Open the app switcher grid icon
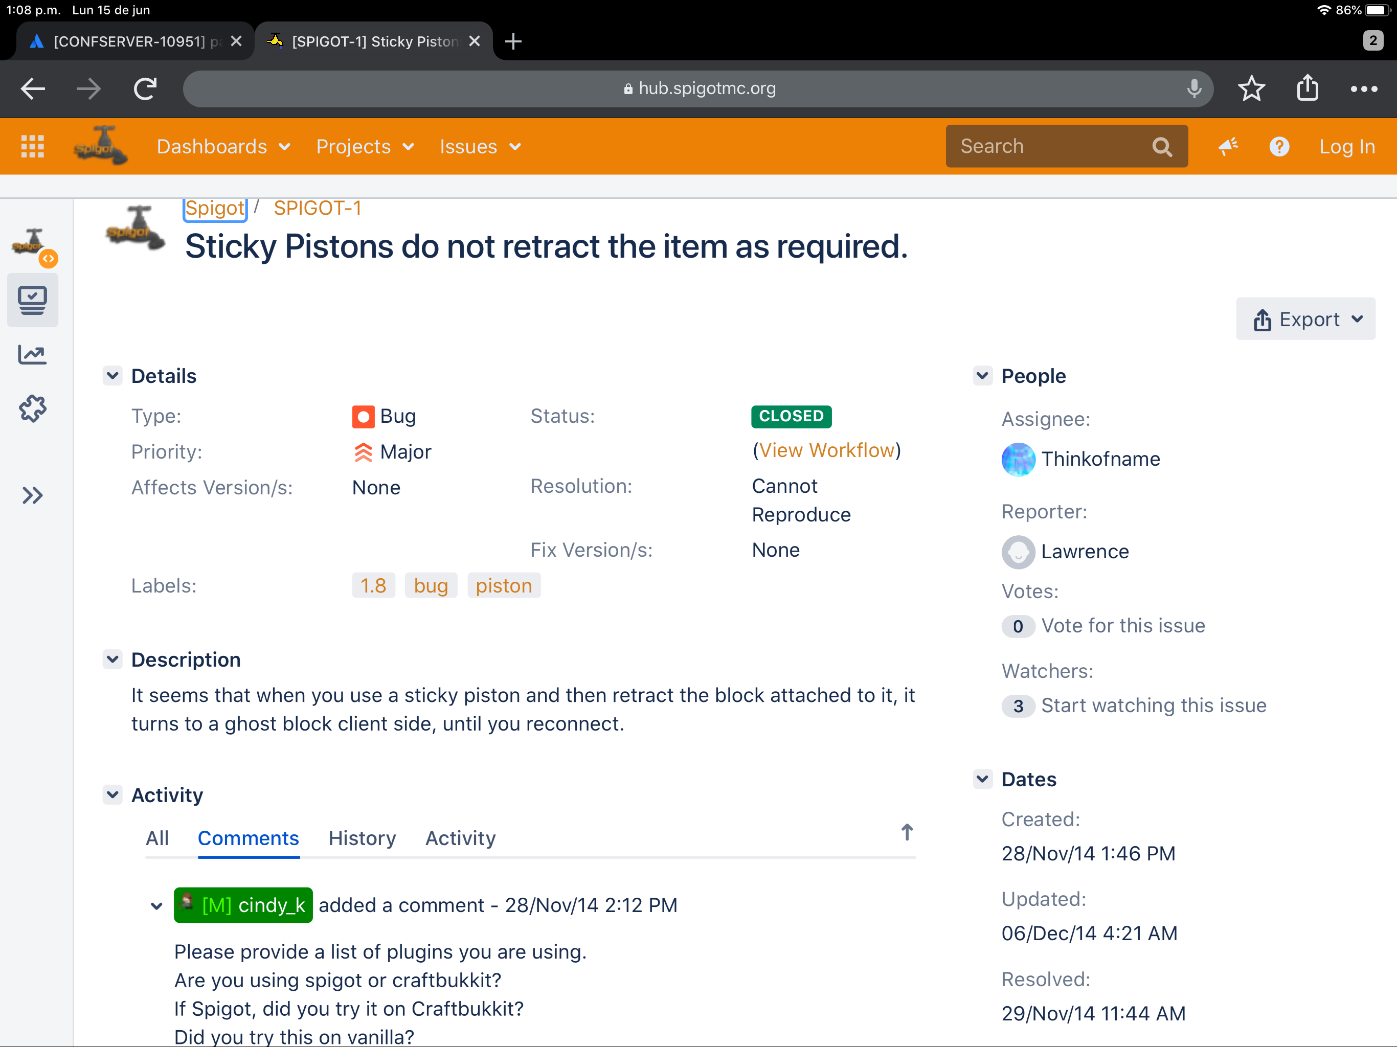The image size is (1397, 1047). (x=32, y=147)
